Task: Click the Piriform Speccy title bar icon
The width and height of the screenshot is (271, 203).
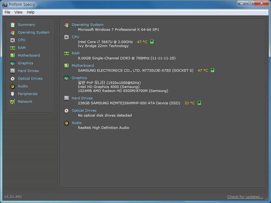Action: click(5, 5)
